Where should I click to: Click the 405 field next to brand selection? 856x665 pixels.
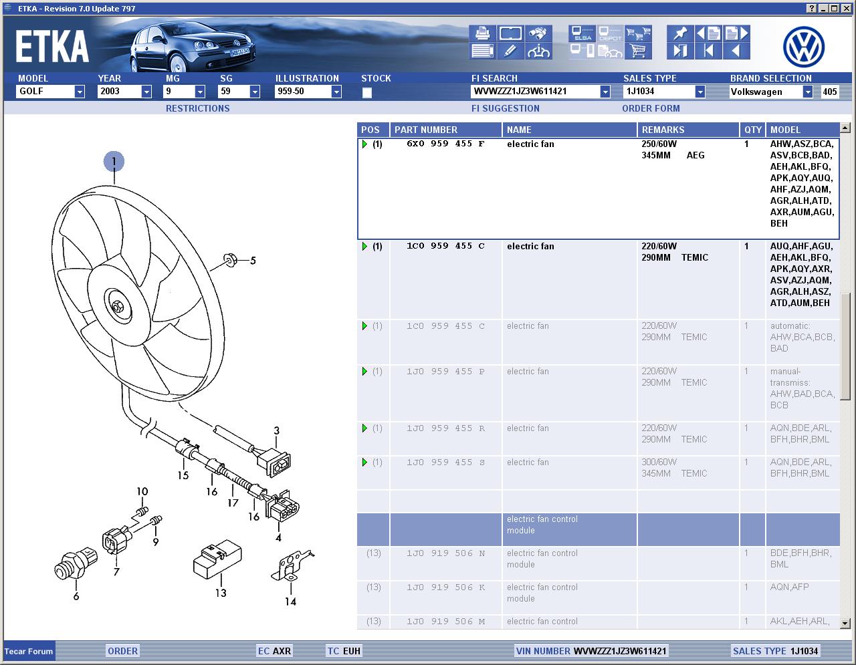click(x=829, y=92)
